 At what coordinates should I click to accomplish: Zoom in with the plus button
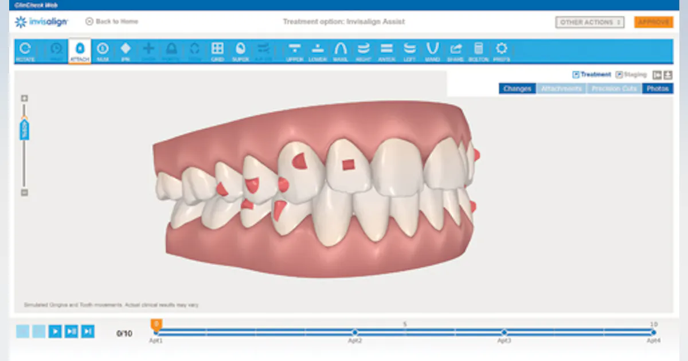coord(24,99)
